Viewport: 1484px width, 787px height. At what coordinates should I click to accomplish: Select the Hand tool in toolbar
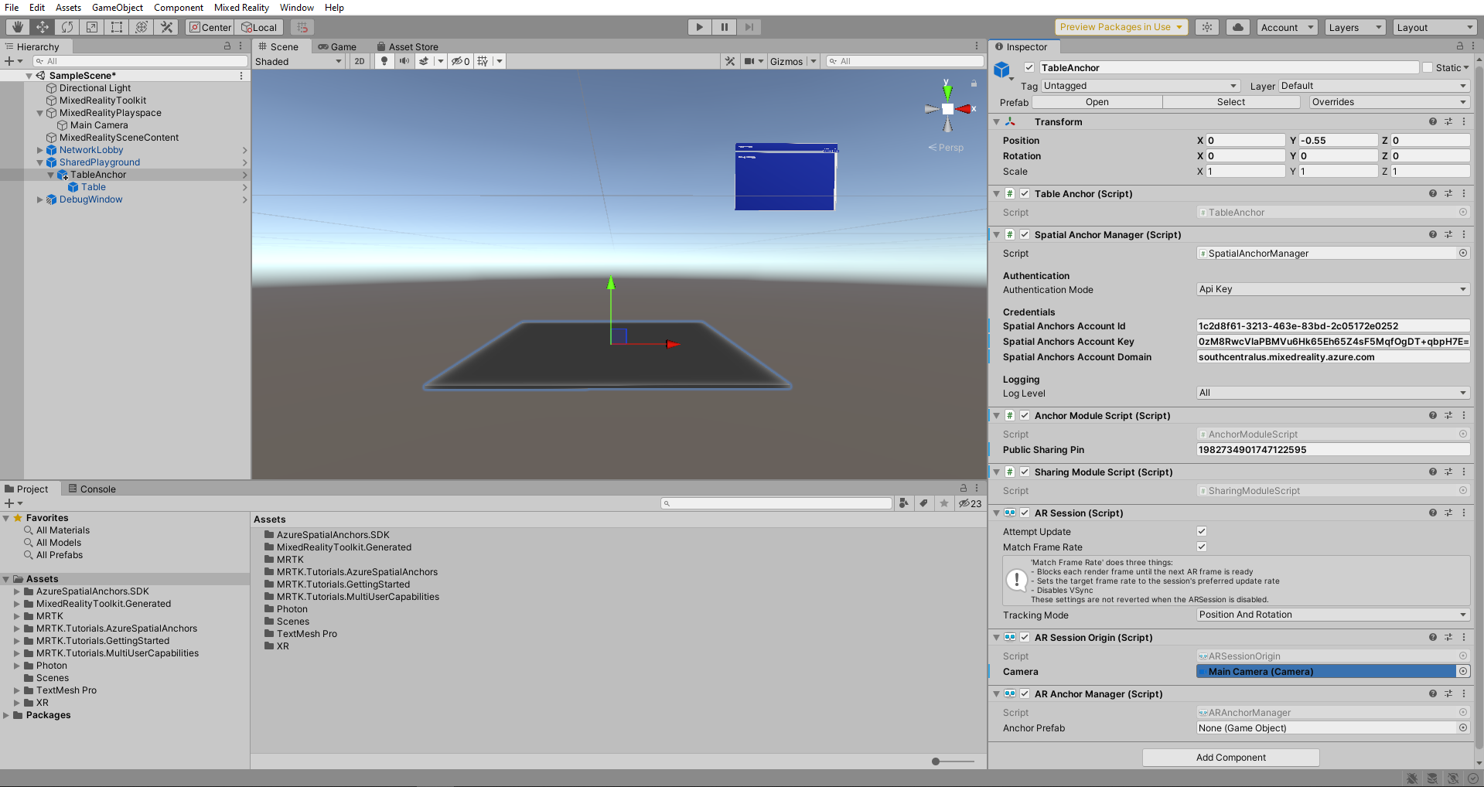17,26
